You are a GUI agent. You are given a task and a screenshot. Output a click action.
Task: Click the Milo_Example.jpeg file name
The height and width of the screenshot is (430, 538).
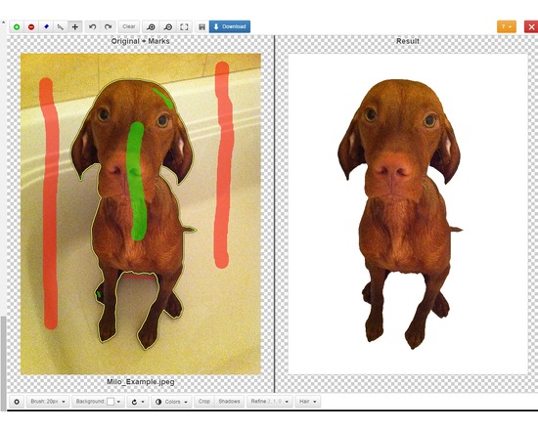pos(140,382)
